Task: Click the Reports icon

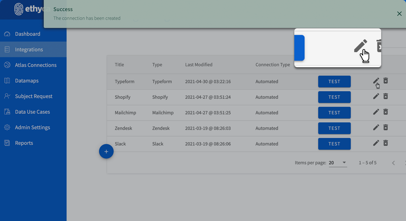Action: [x=7, y=143]
